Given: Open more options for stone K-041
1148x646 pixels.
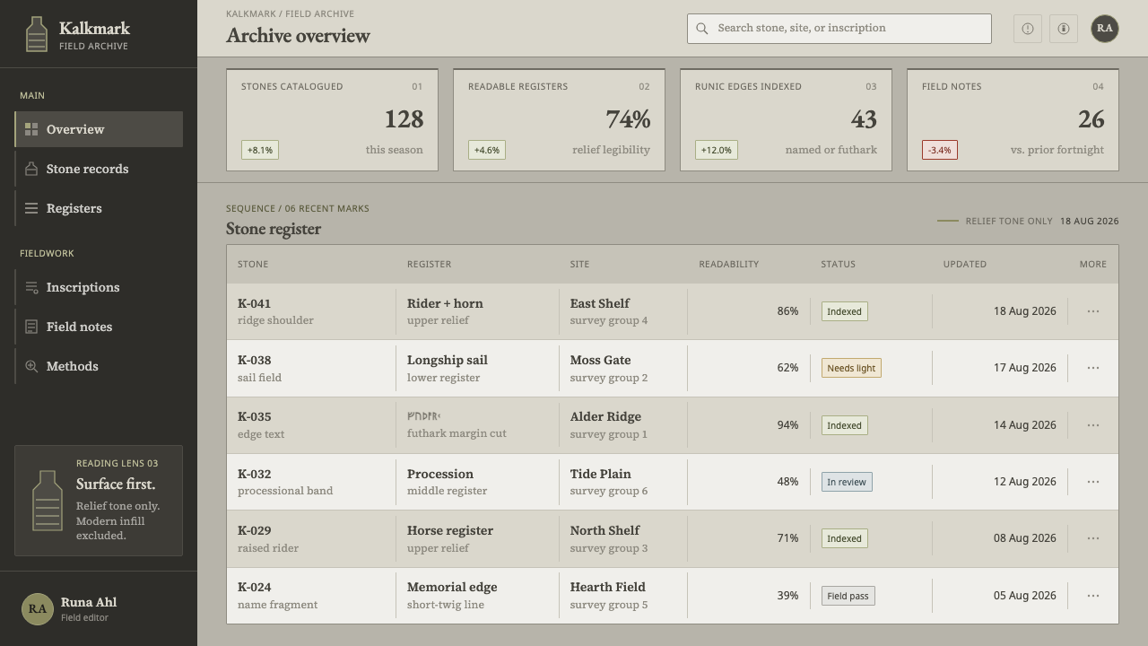Looking at the screenshot, I should [x=1092, y=311].
